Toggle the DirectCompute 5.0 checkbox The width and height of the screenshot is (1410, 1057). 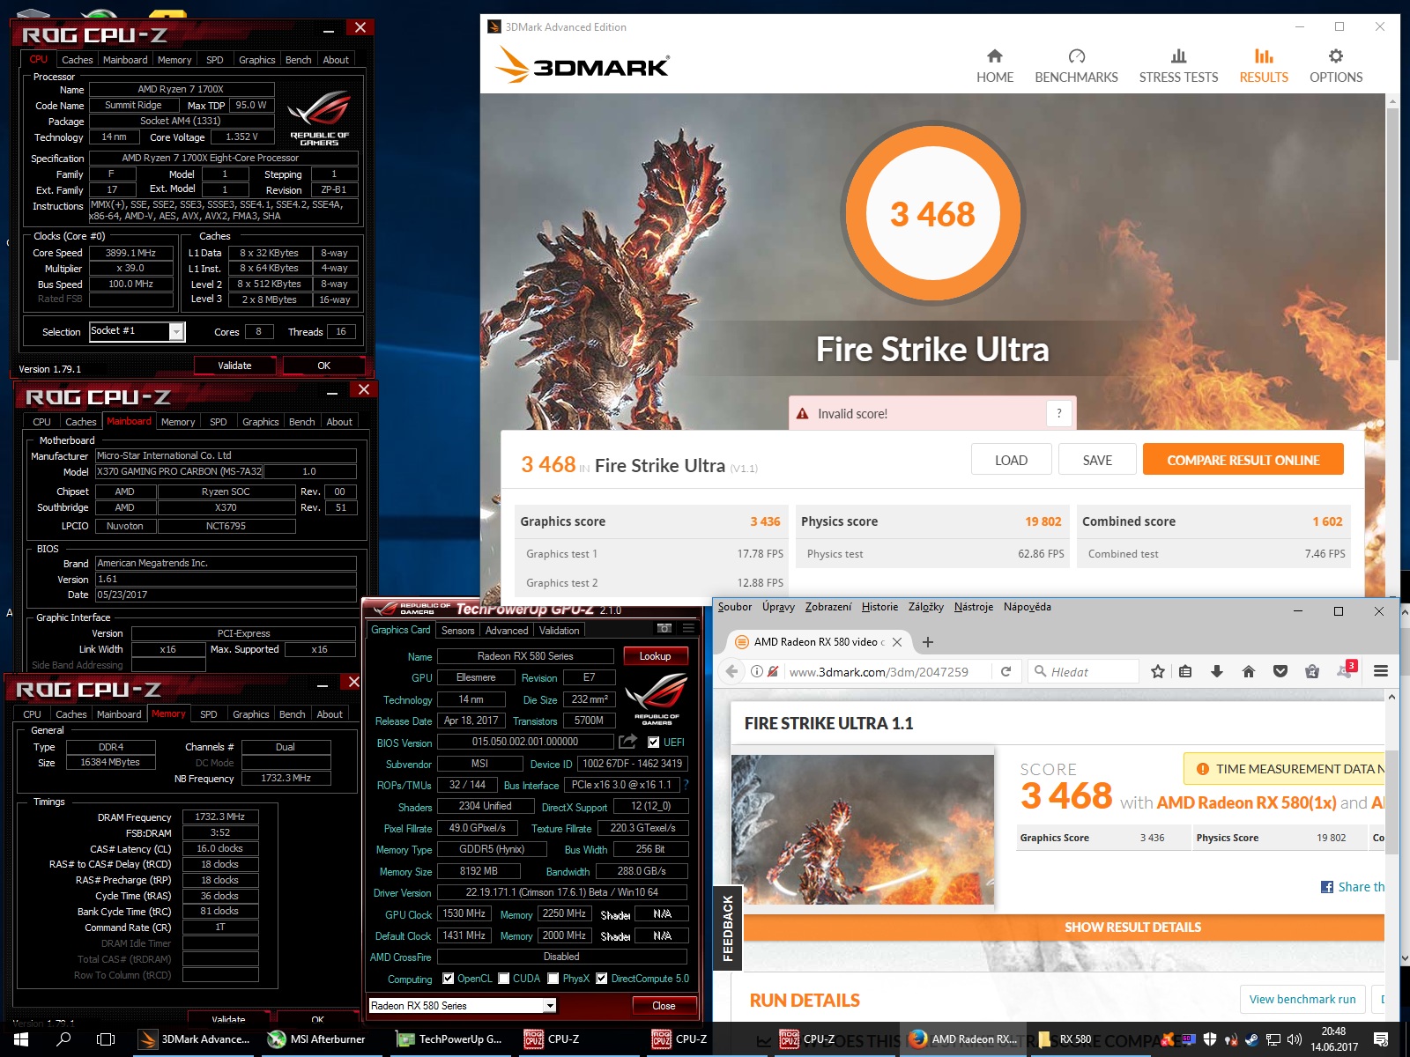pyautogui.click(x=601, y=978)
